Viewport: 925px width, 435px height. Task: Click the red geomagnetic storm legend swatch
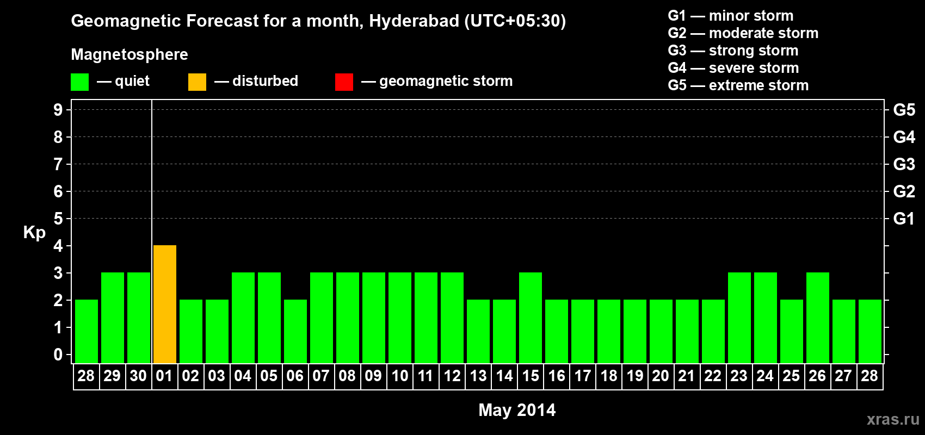tap(344, 82)
